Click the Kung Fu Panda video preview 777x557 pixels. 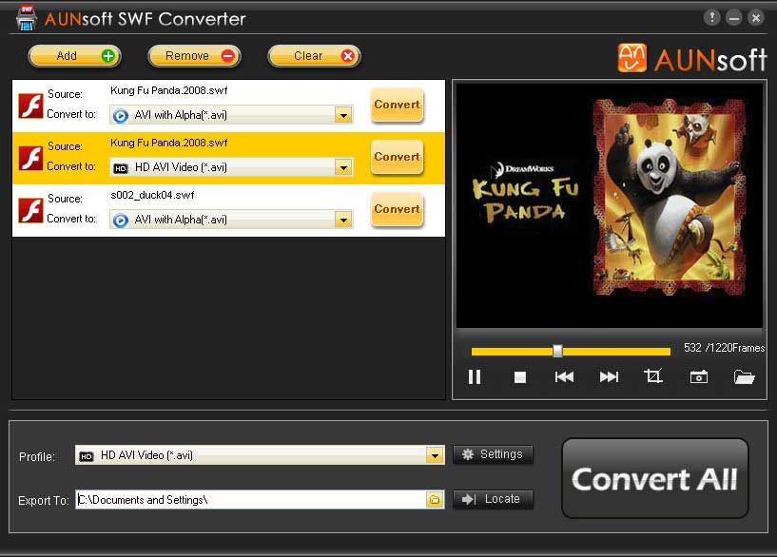[609, 205]
